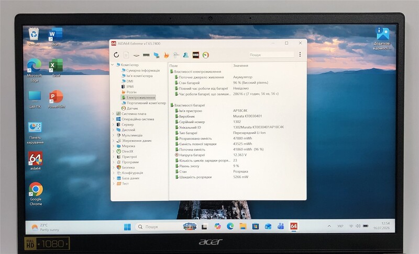
Task: Launch the disk benchmark toolbar icon
Action: coord(136,55)
